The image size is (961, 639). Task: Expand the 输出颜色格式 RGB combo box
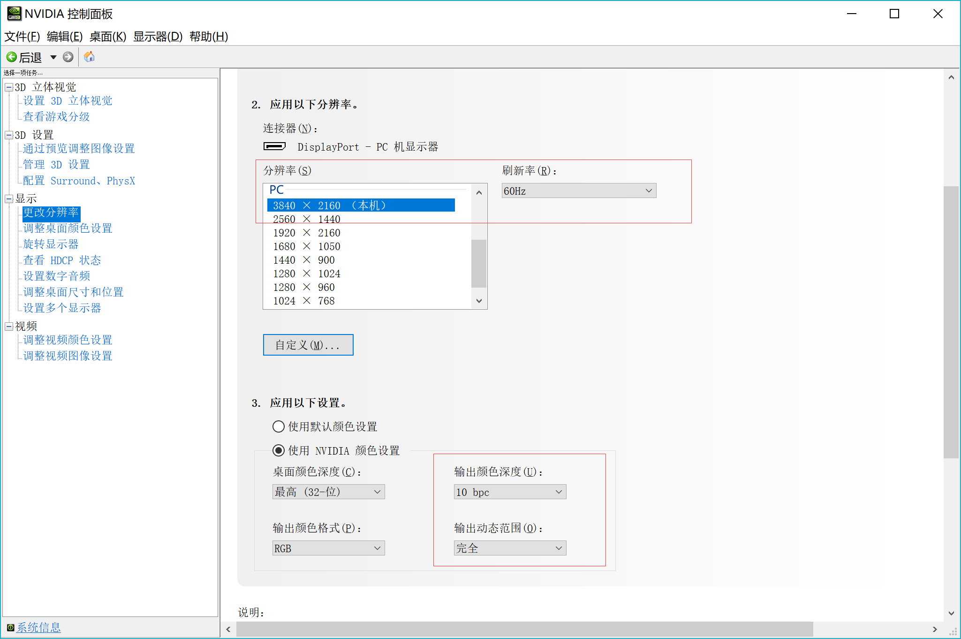pos(328,548)
